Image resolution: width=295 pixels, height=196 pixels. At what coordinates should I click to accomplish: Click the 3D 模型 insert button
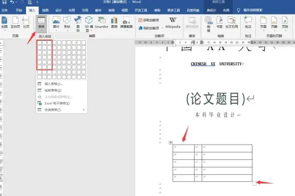[89, 24]
